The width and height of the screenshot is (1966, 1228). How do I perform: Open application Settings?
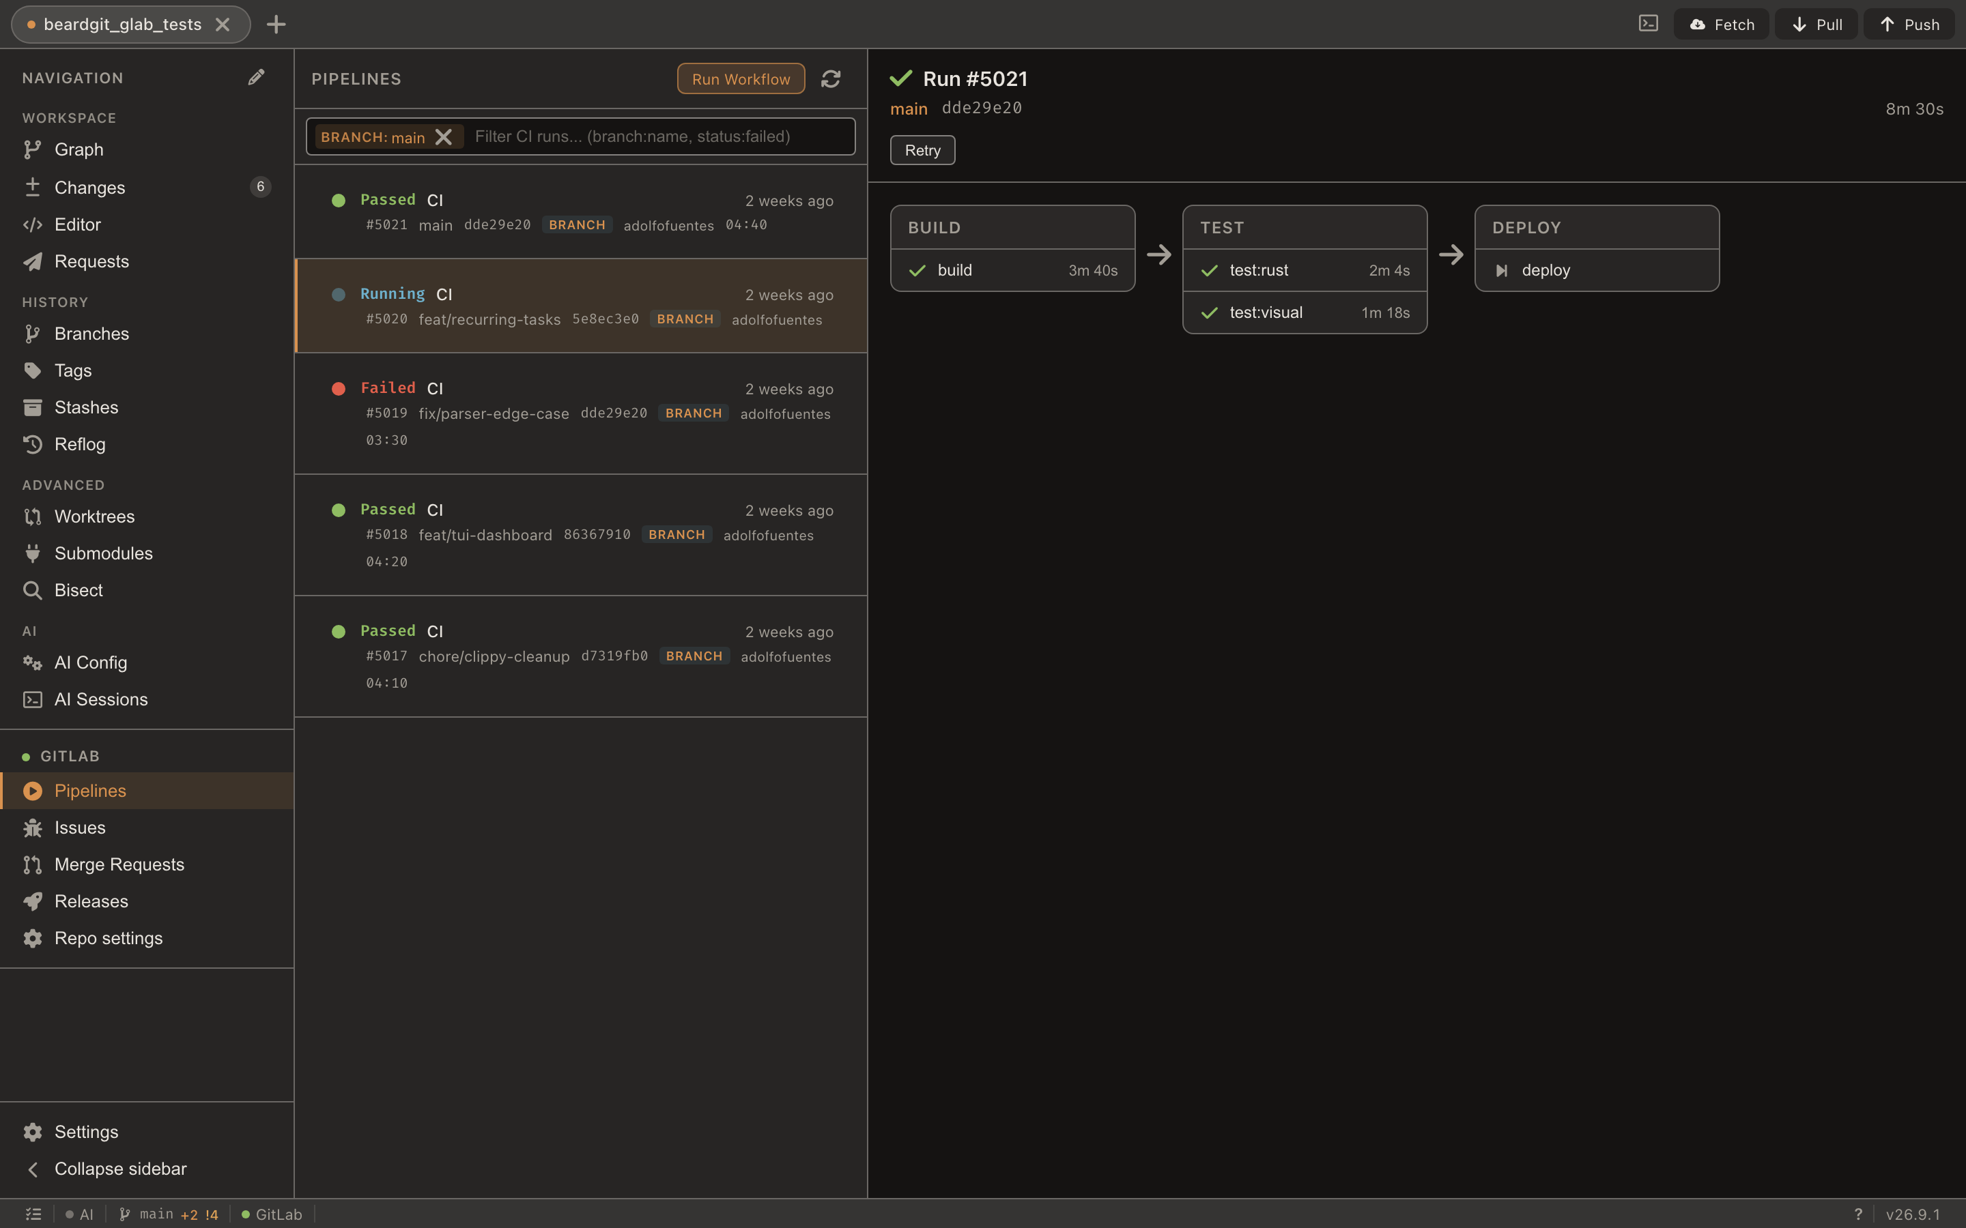[x=147, y=1131]
